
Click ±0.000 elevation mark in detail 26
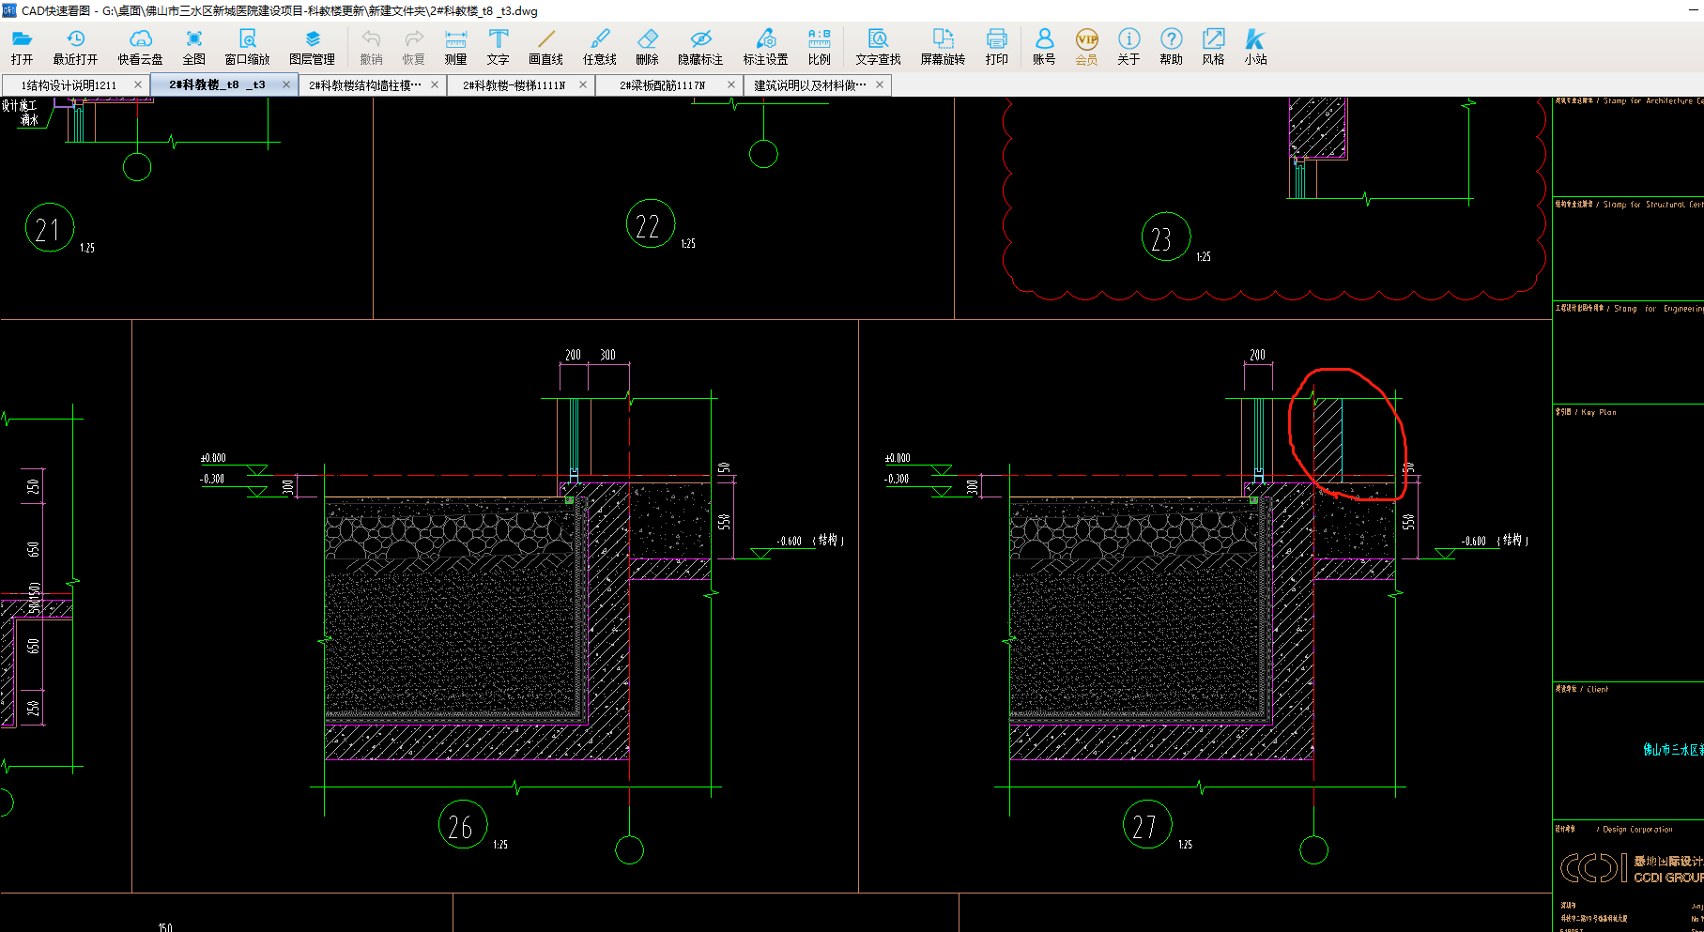(x=213, y=458)
